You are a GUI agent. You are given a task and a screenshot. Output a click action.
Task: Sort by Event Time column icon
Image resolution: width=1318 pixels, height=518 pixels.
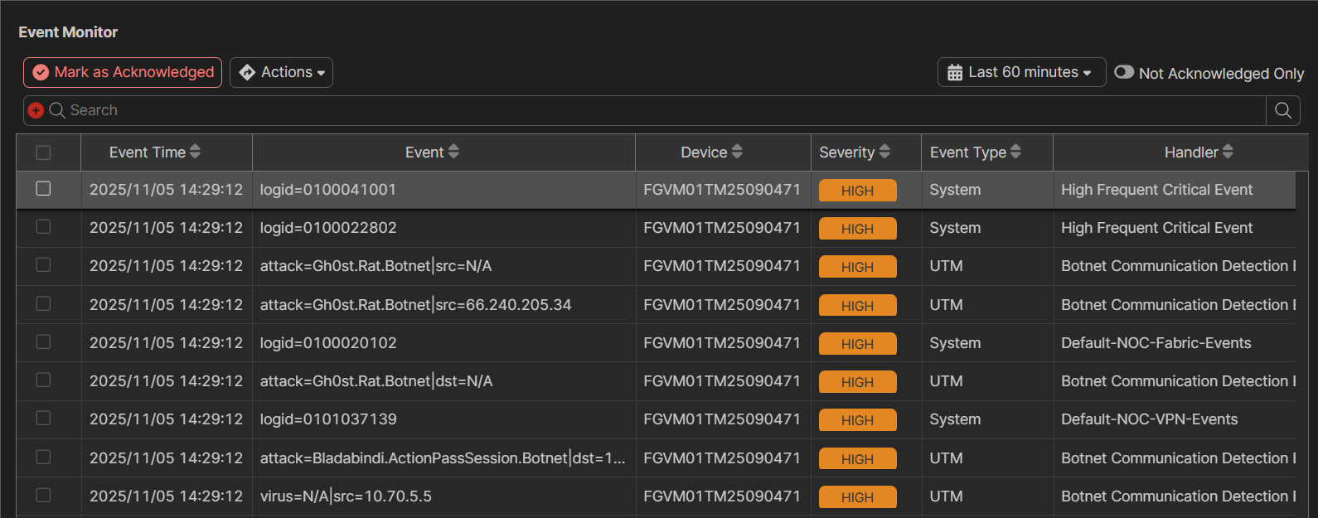(196, 152)
